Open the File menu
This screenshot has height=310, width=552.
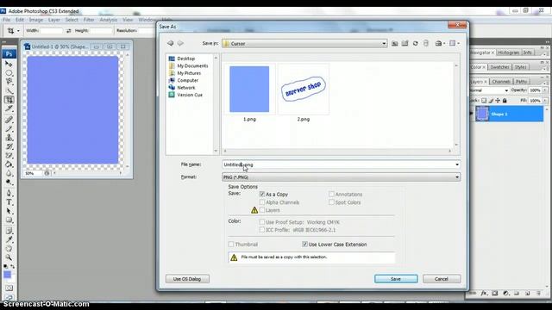[x=6, y=20]
